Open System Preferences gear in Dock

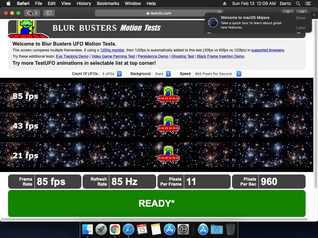click(183, 230)
